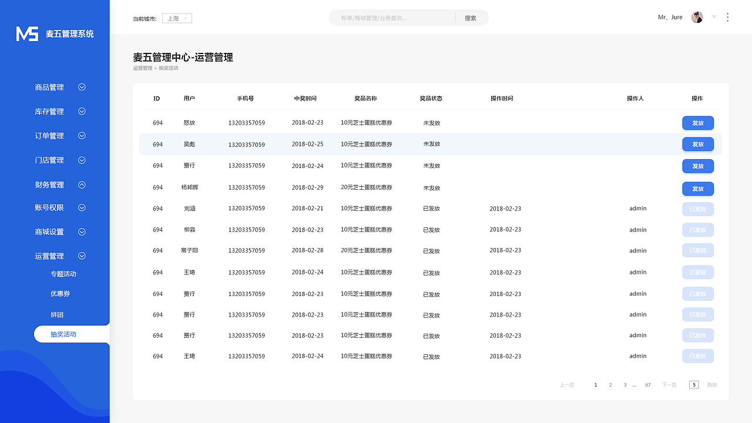The height and width of the screenshot is (423, 752).
Task: Expand 库存管理 chevron
Action: point(82,111)
